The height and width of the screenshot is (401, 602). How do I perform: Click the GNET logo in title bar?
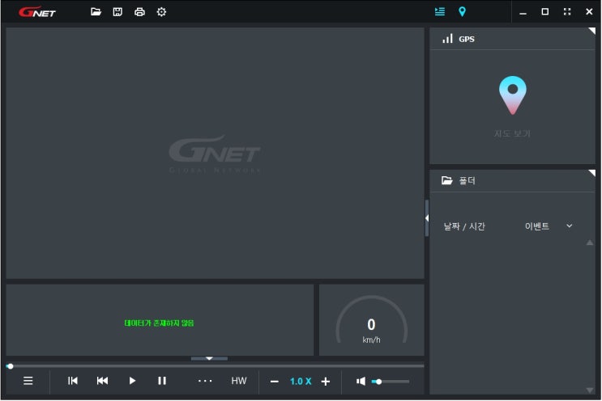click(37, 12)
